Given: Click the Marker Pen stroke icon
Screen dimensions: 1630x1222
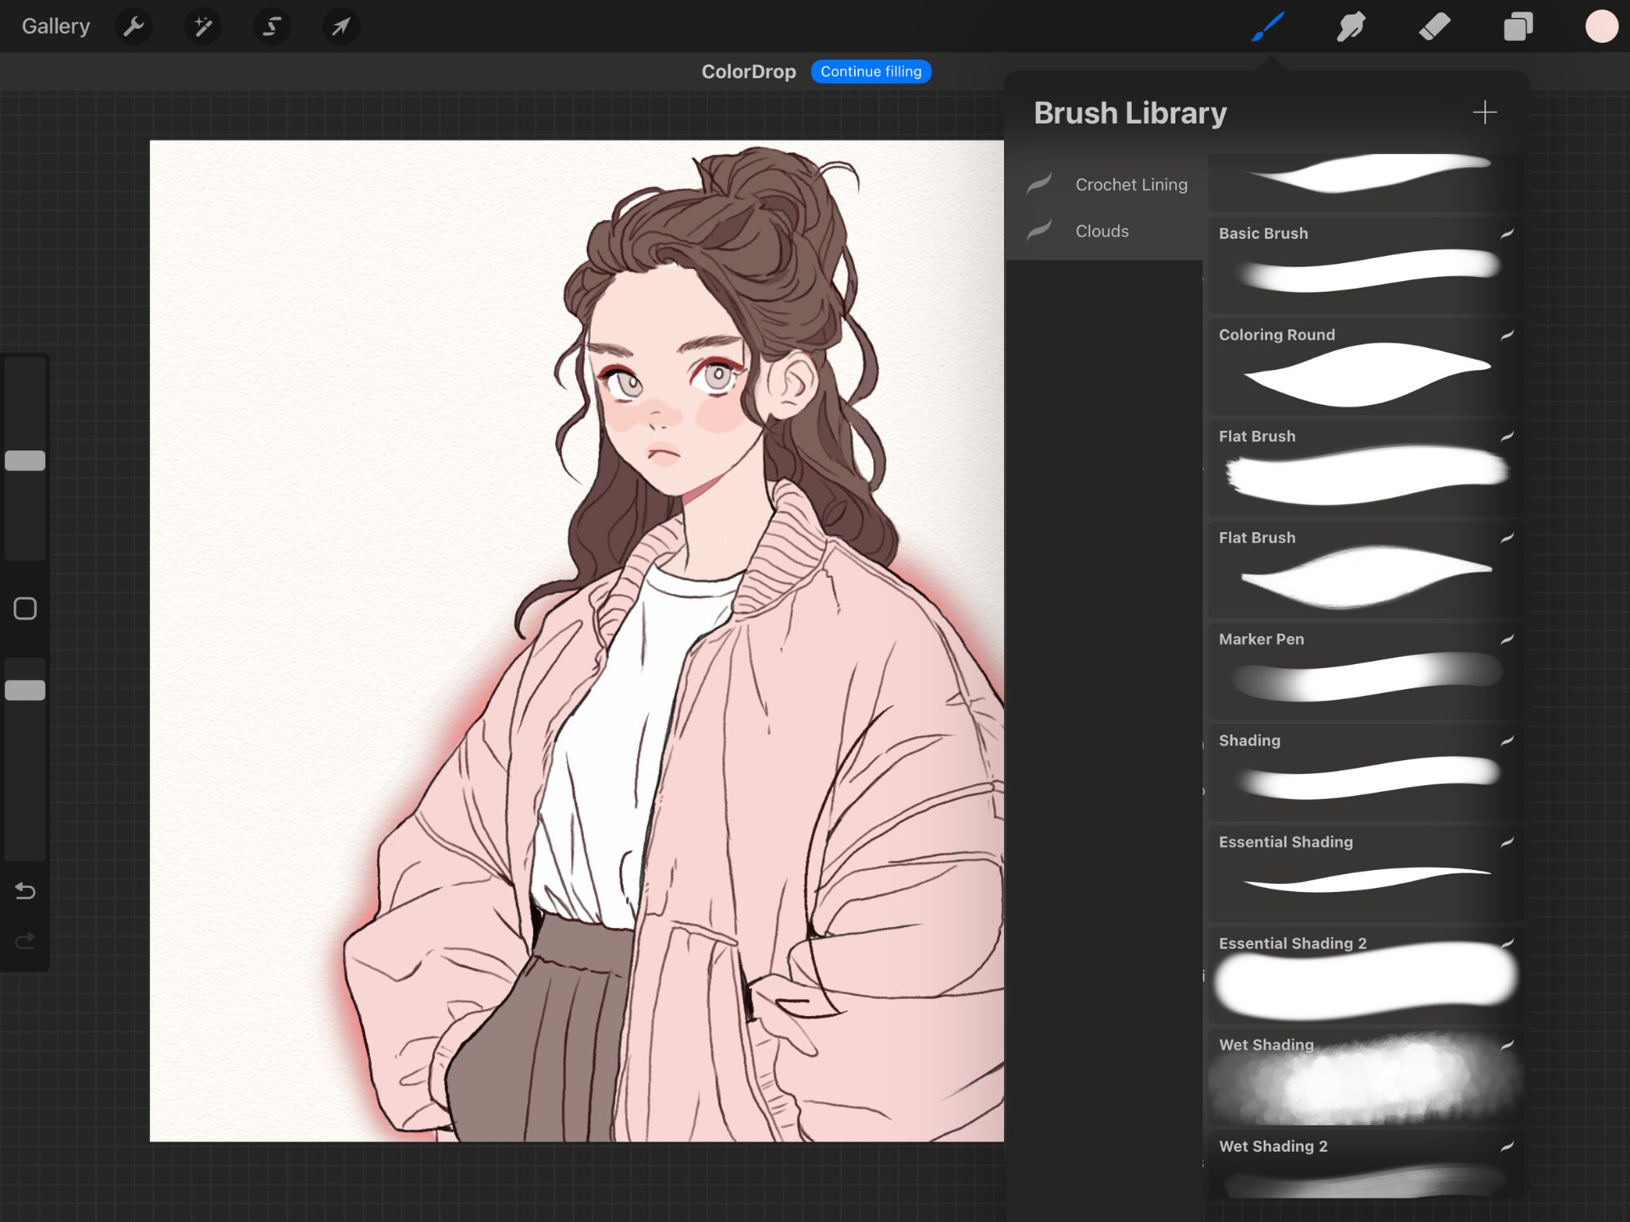Looking at the screenshot, I should (x=1507, y=640).
